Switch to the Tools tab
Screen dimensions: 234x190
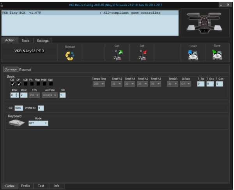pyautogui.click(x=25, y=41)
